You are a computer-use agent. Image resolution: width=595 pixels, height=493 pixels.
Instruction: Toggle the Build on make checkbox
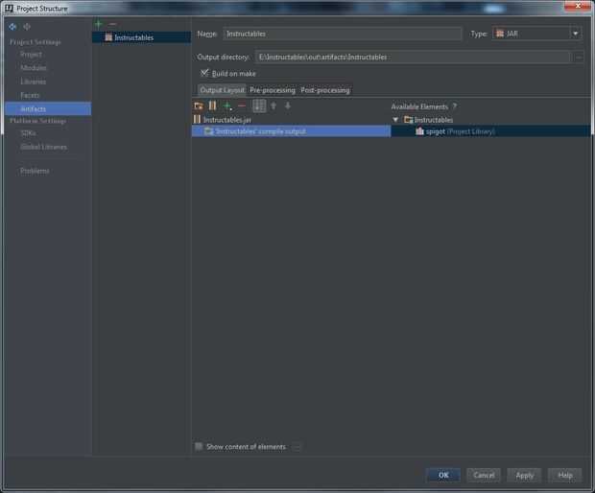[x=204, y=73]
